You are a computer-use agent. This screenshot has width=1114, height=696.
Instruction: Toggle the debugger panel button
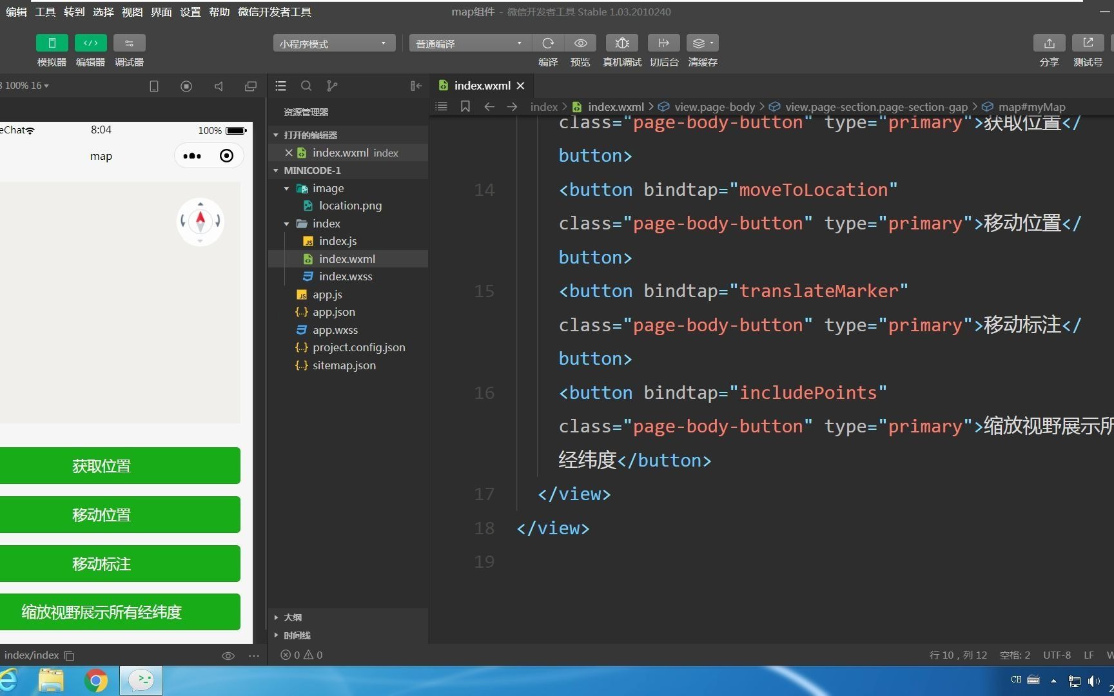pyautogui.click(x=129, y=43)
